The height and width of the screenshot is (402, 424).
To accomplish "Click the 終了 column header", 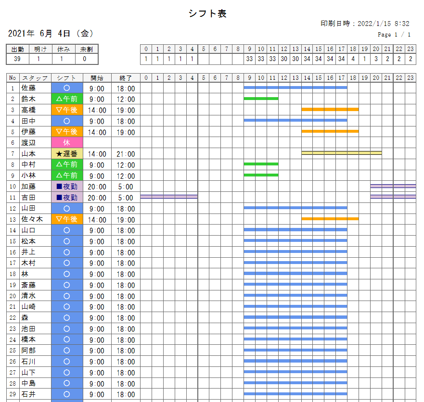I will point(126,78).
